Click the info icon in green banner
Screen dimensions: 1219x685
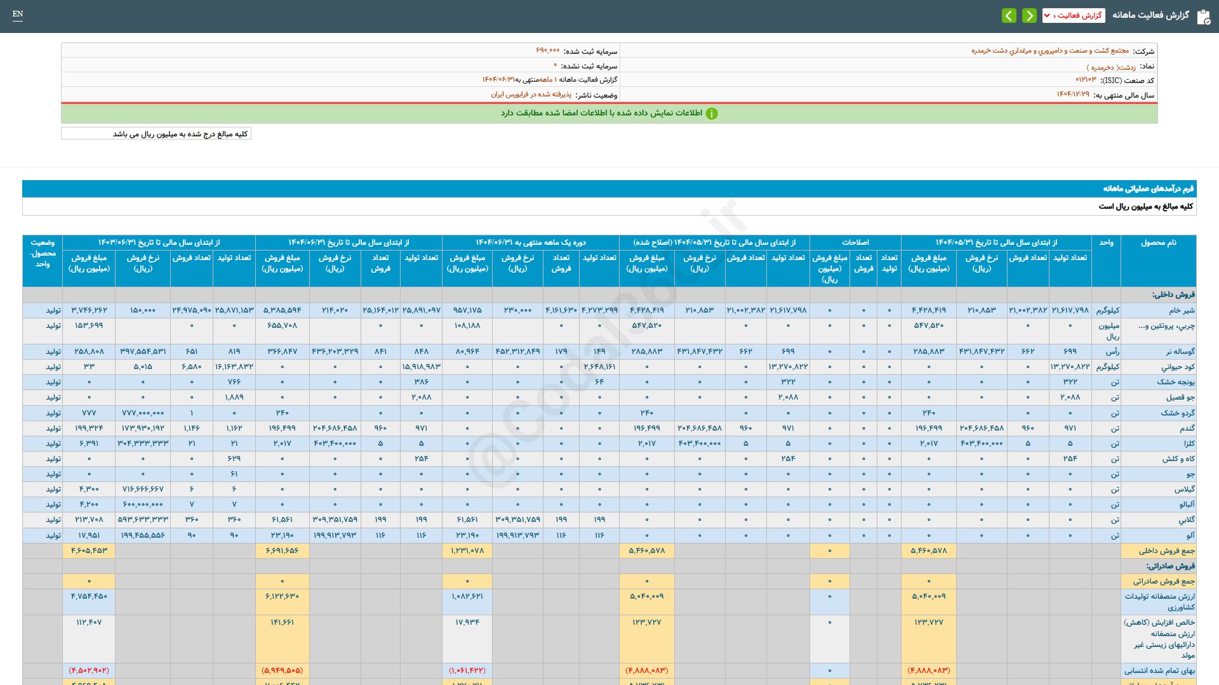click(712, 114)
